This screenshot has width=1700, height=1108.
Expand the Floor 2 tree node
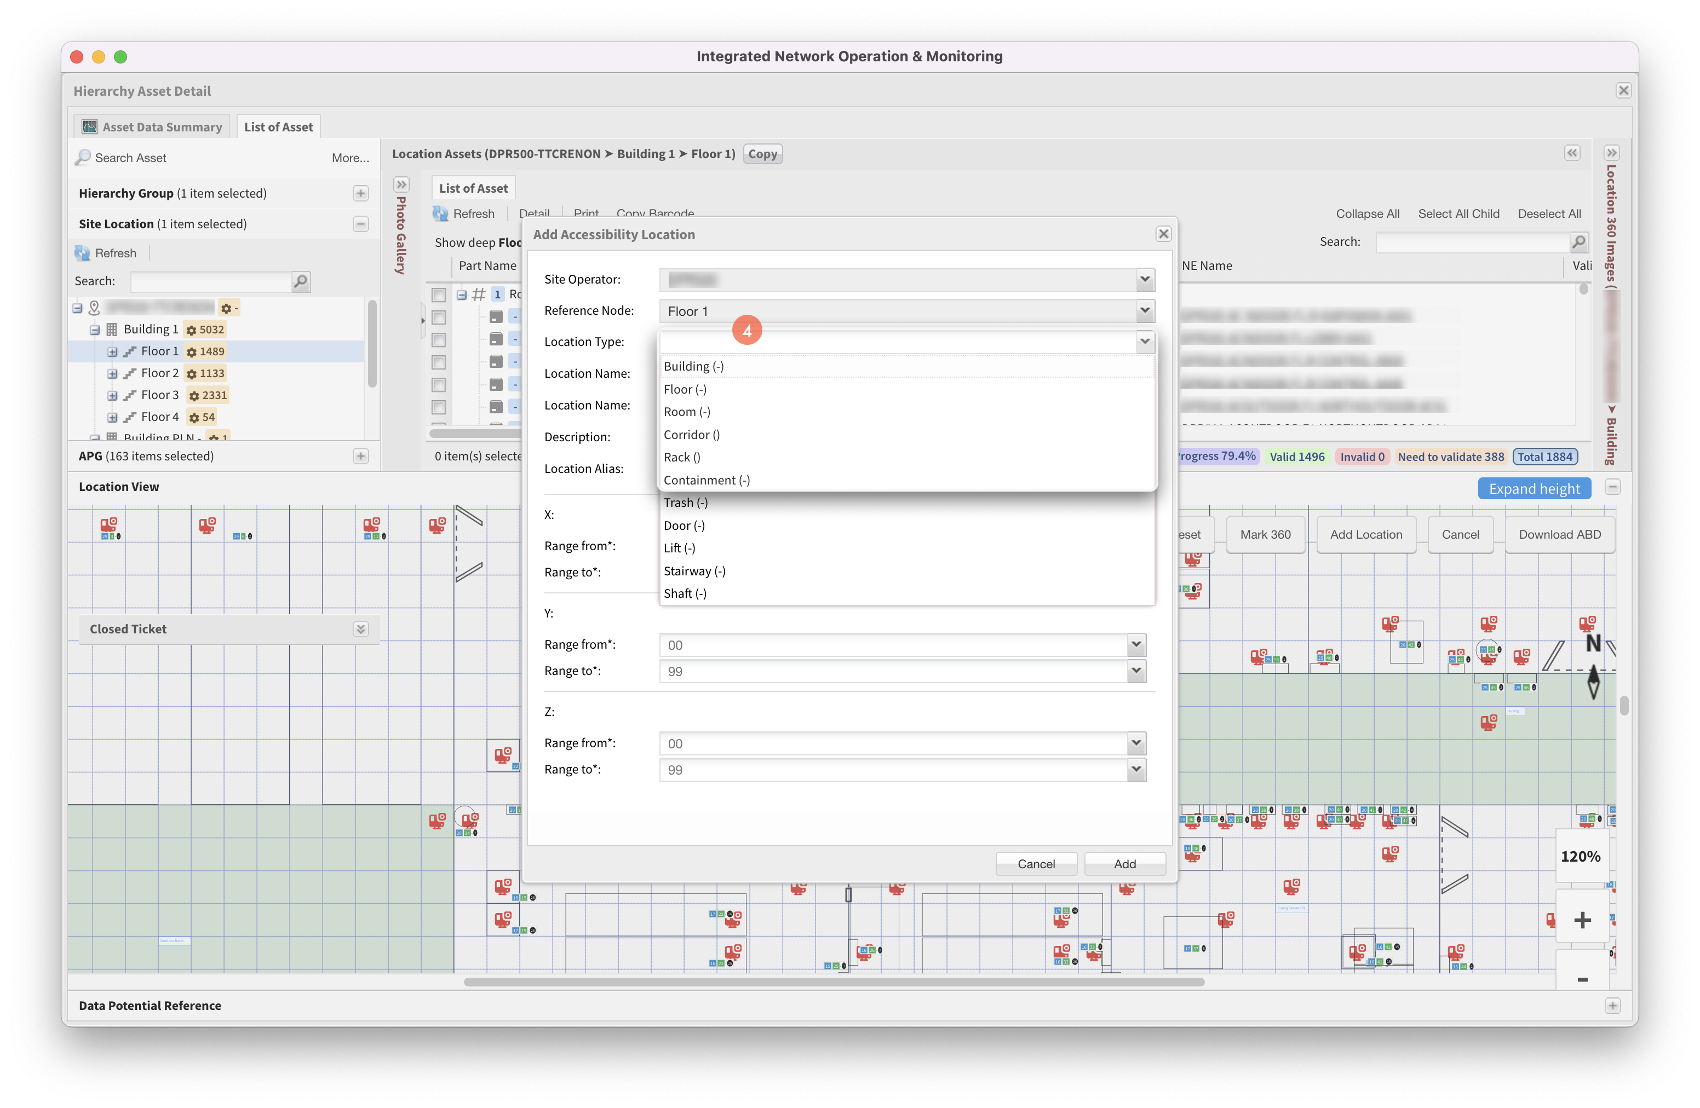tap(112, 373)
